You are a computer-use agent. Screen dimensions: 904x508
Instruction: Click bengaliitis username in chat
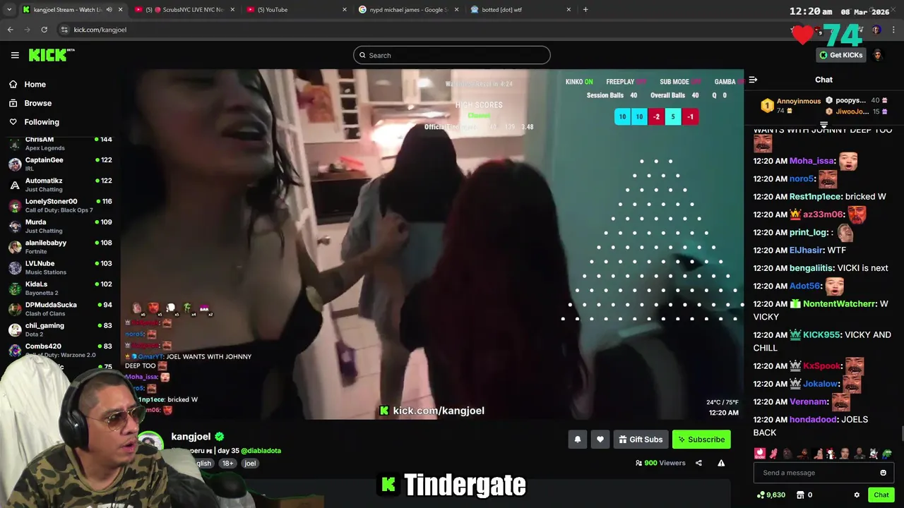[x=811, y=268]
